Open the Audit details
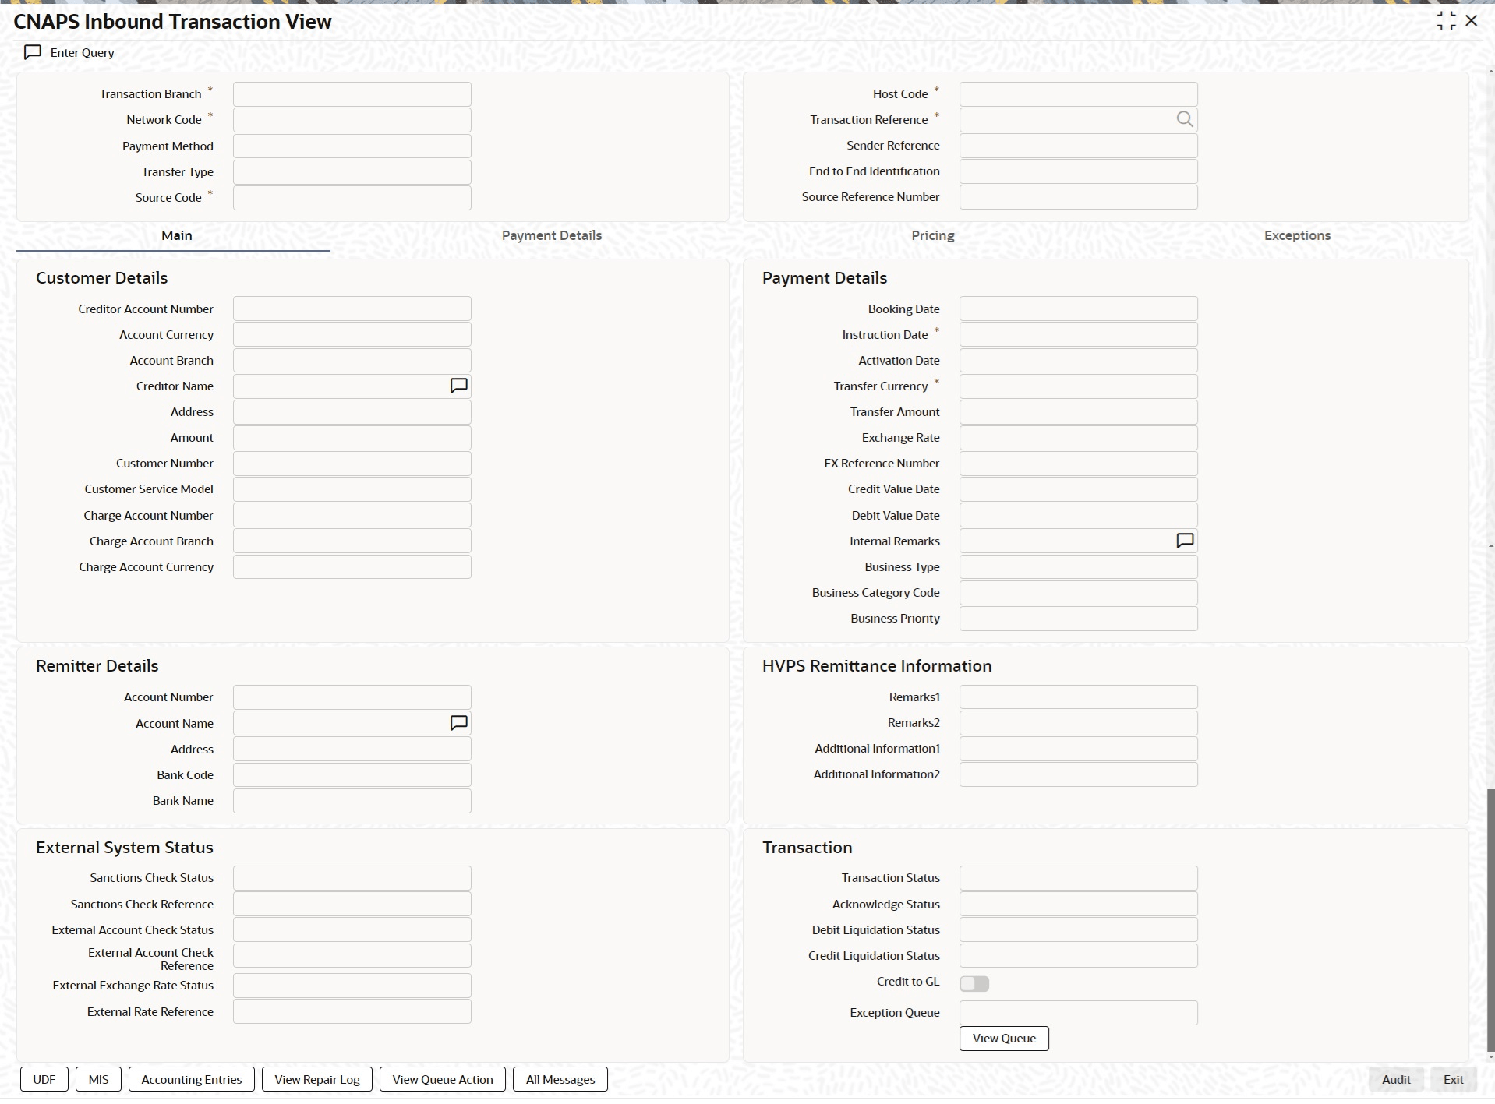Screen dimensions: 1495x1104 coord(1396,1079)
